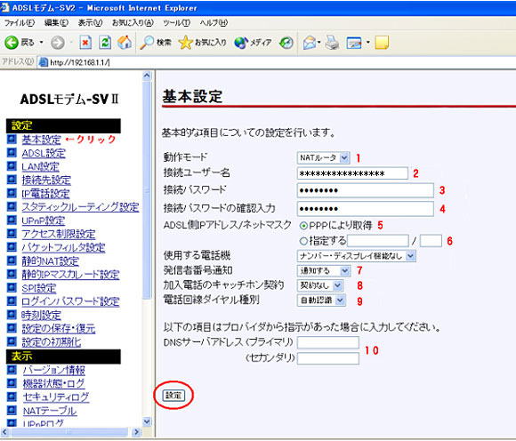Click the Stop loading icon
This screenshot has height=441, width=516.
point(85,43)
